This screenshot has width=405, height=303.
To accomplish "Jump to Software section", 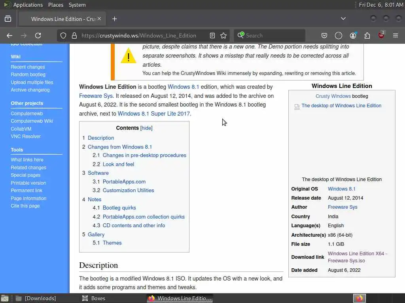I will (98, 173).
